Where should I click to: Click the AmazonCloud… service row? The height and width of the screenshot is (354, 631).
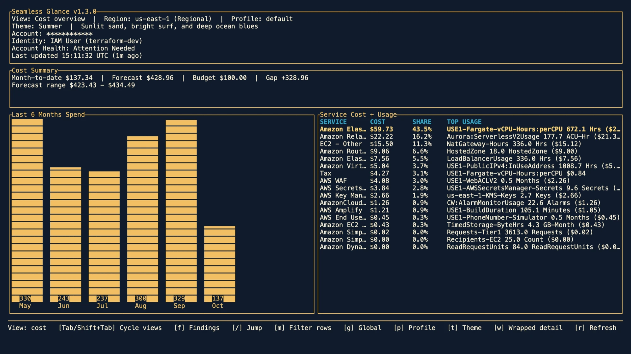pos(470,203)
